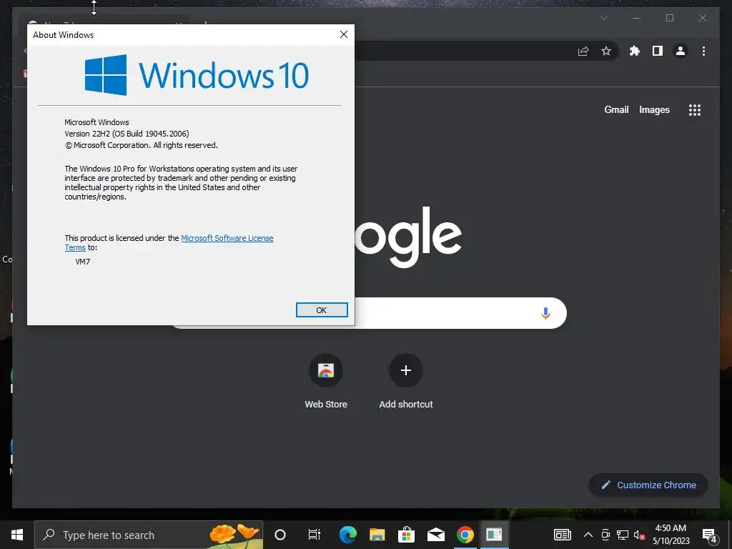Open Mail app from taskbar
The width and height of the screenshot is (732, 549).
click(435, 535)
